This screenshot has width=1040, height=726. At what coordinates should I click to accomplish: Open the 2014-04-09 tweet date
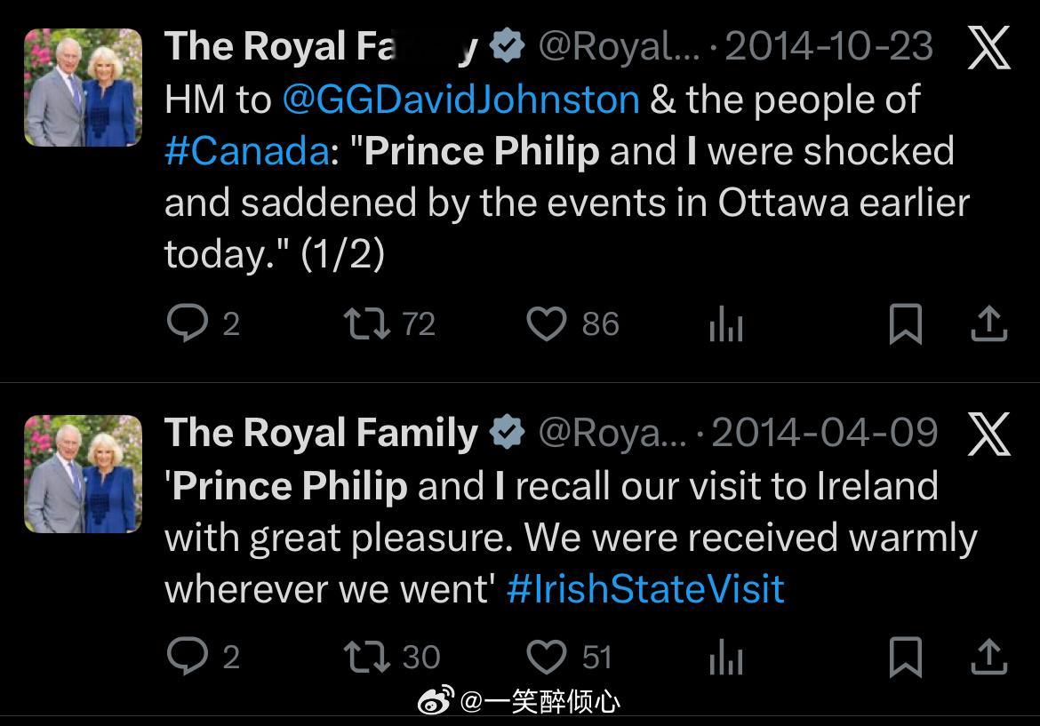pyautogui.click(x=824, y=433)
